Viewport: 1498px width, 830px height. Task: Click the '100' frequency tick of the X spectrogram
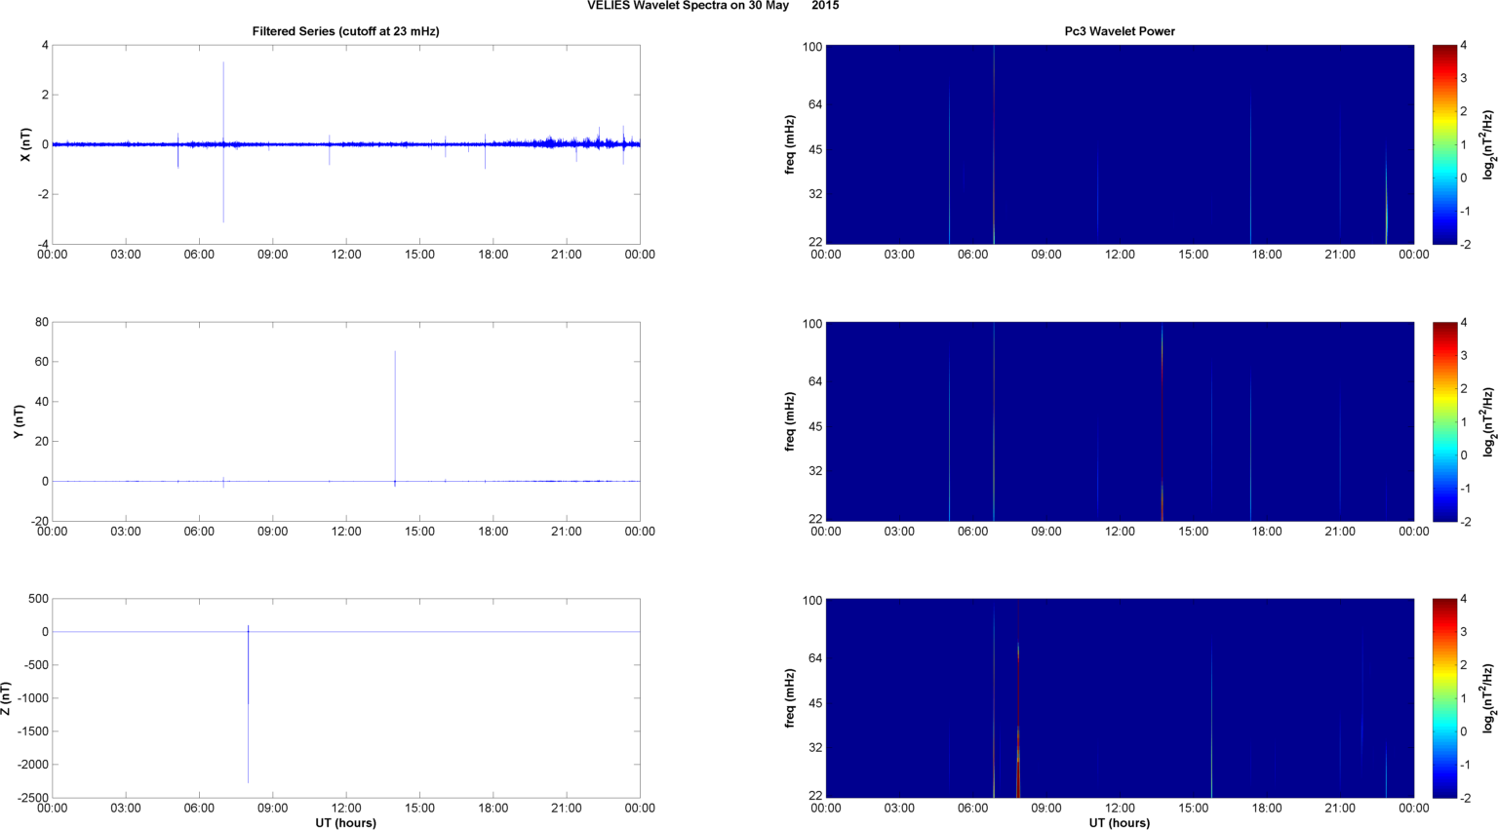pyautogui.click(x=812, y=47)
